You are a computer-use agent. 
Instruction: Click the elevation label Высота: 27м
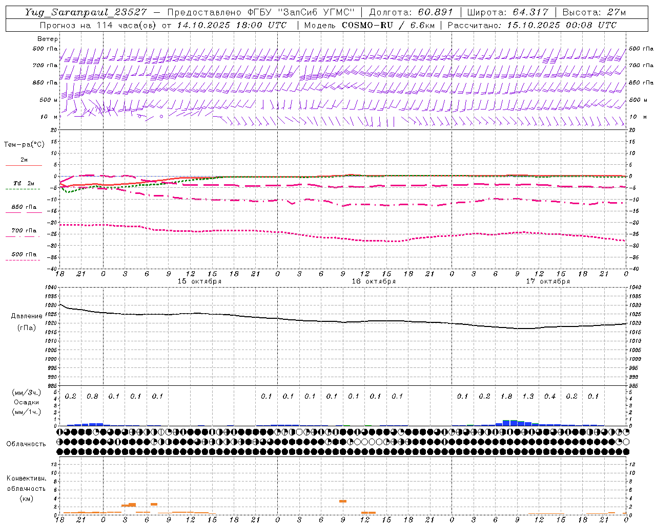tap(594, 12)
